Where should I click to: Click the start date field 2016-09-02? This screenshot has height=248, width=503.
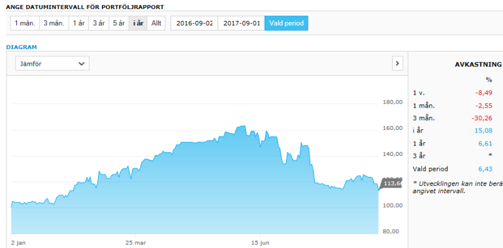point(194,23)
